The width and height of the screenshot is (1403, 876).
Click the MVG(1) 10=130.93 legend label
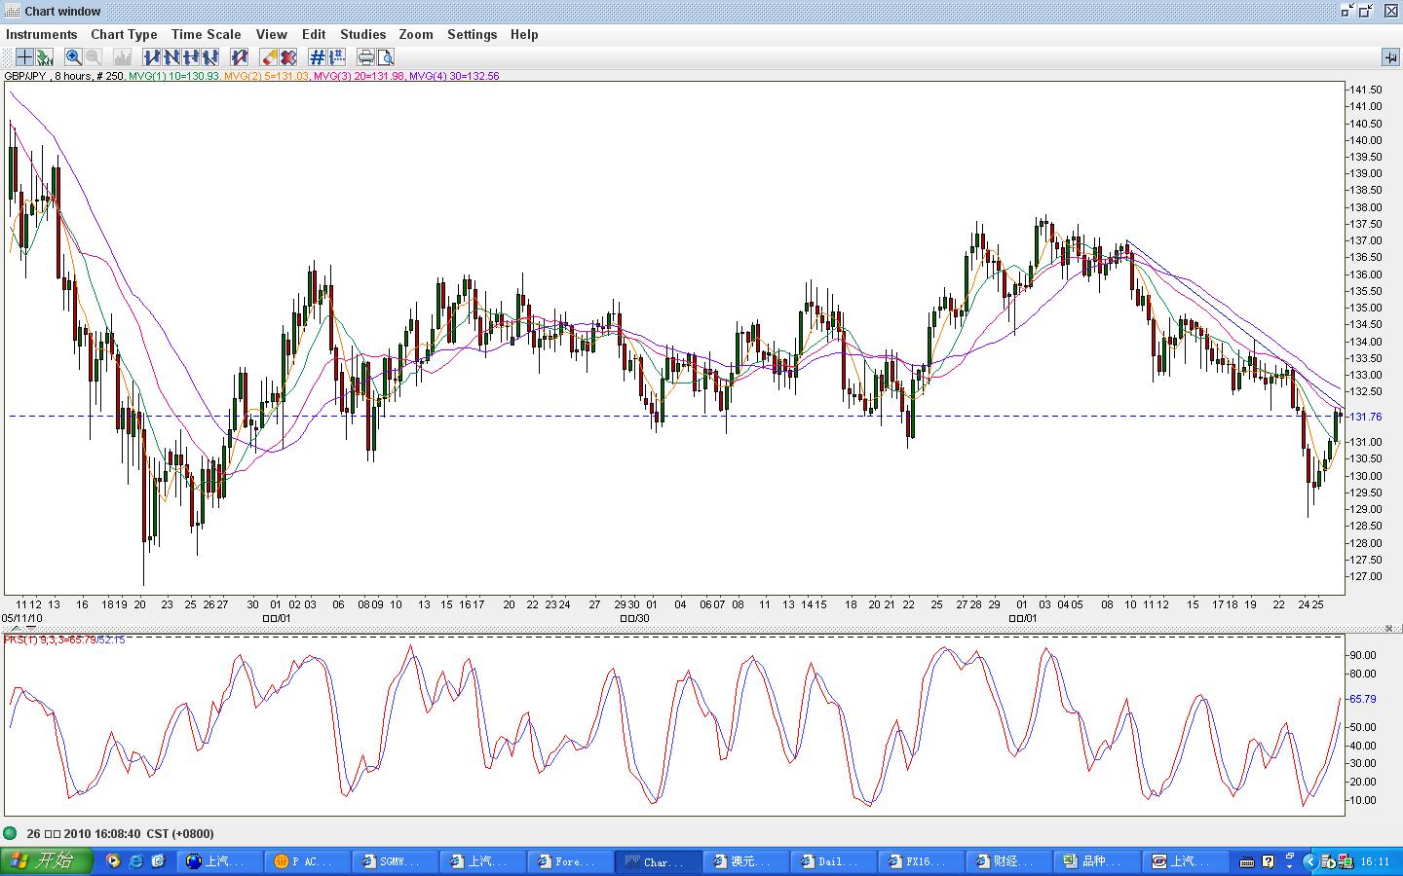[x=174, y=76]
